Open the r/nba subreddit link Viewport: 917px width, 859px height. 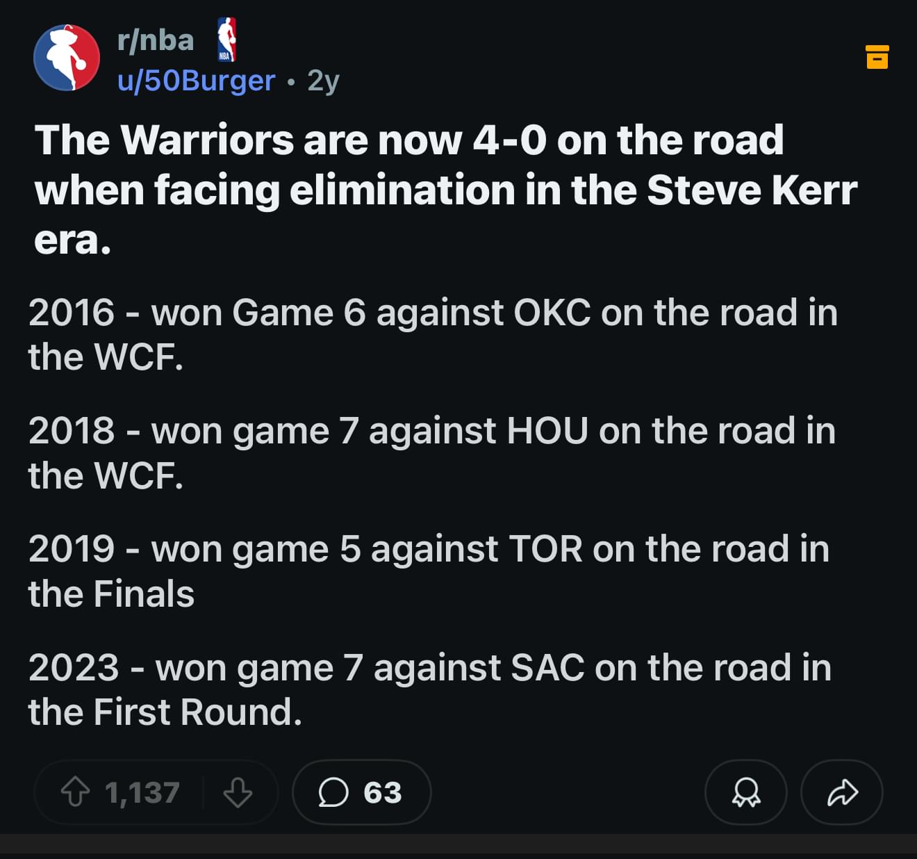pyautogui.click(x=156, y=40)
